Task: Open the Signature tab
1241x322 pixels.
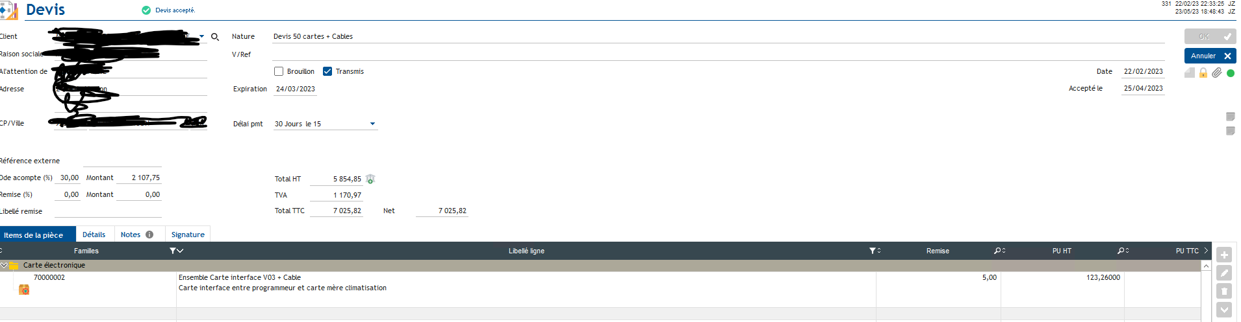Action: point(188,235)
